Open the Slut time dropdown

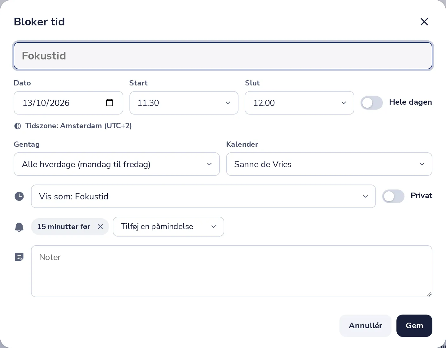300,103
